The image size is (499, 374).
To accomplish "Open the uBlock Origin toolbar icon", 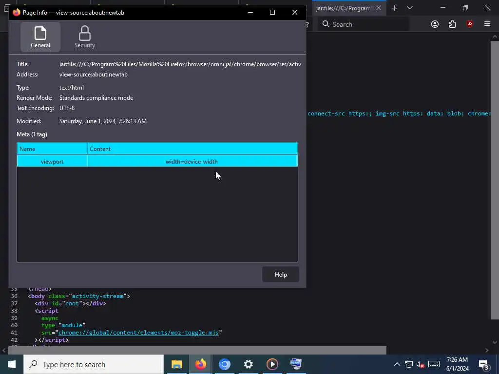I will pyautogui.click(x=470, y=24).
